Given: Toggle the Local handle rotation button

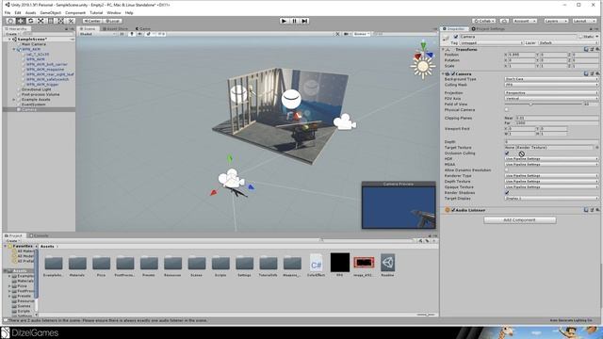Looking at the screenshot, I should 113,21.
